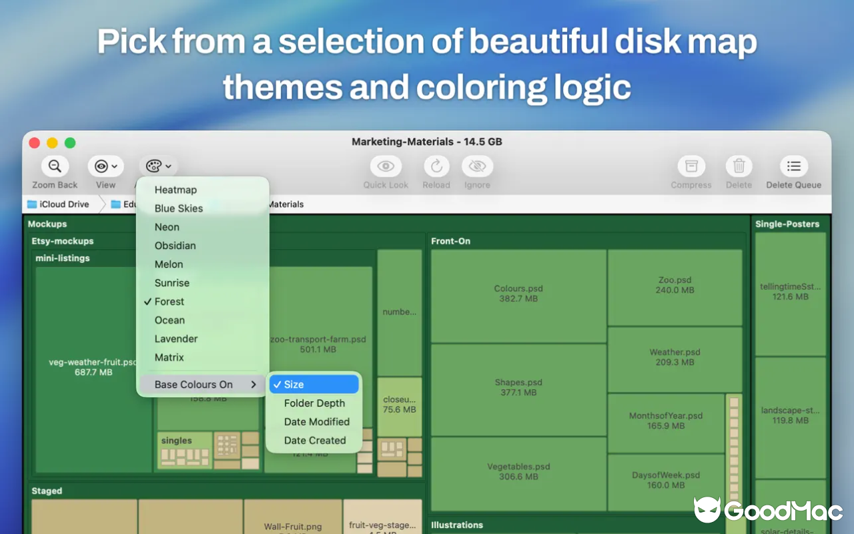This screenshot has width=854, height=534.
Task: Click the theme palette icon
Action: tap(153, 166)
